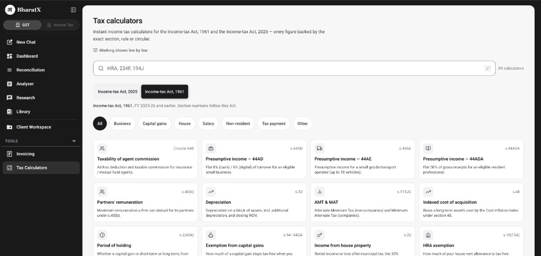Viewport: 541px width, 256px height.
Task: Open Presumptive income 44AD calculator
Action: tap(254, 159)
